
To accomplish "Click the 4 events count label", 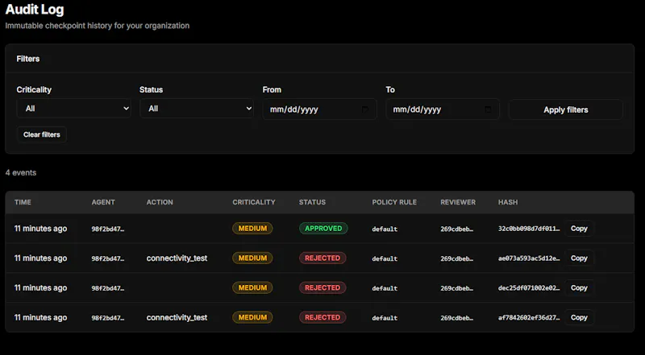I will click(x=21, y=172).
